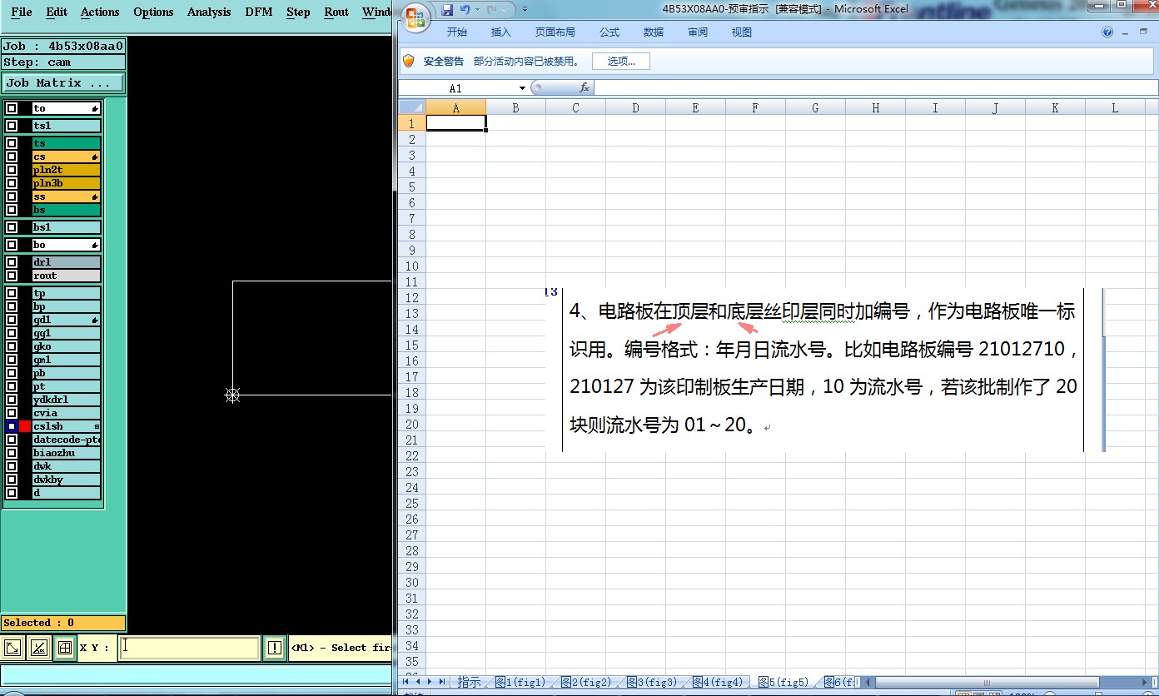Click the Undo arrow in Excel's quick access toolbar
This screenshot has height=696, width=1159.
[465, 10]
